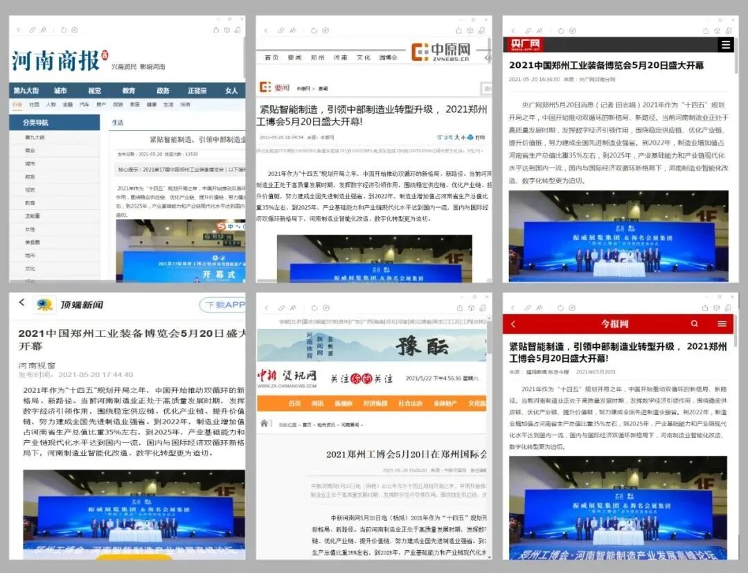
Task: Open the hamburger menu on 央广网 page
Action: 726,45
